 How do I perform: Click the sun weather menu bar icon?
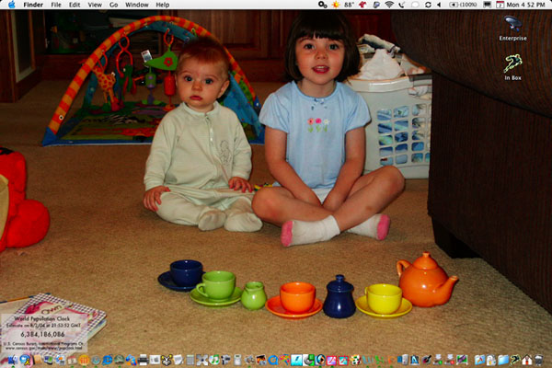[336, 5]
